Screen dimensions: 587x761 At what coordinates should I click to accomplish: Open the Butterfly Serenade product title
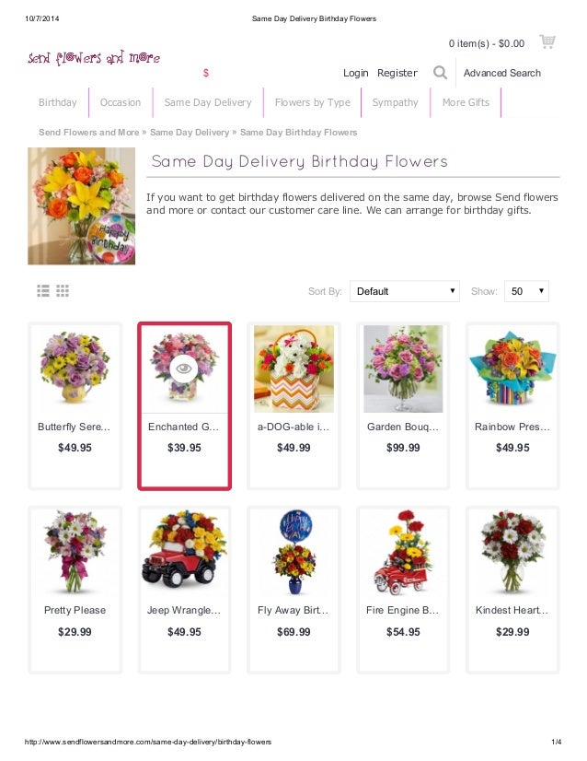(x=75, y=427)
